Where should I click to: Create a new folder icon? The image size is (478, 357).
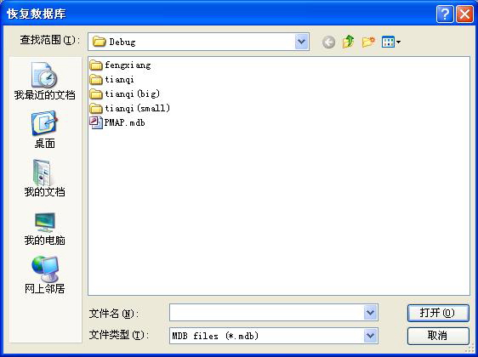(x=368, y=42)
